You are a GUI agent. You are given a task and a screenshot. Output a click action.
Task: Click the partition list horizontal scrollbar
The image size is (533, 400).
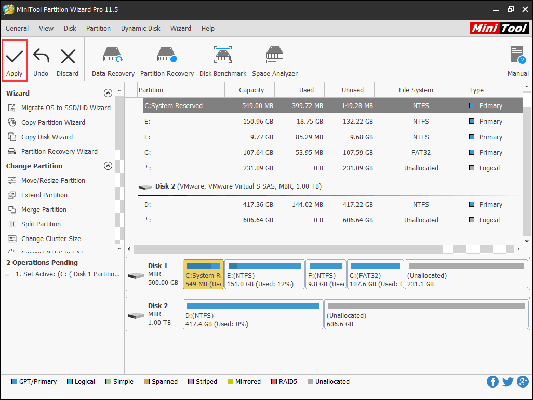coord(289,249)
